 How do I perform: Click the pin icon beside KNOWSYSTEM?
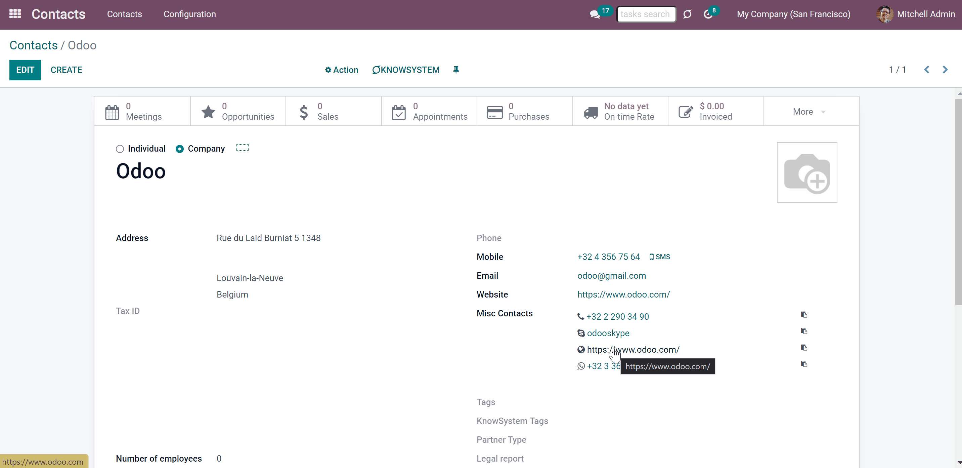[x=456, y=70]
